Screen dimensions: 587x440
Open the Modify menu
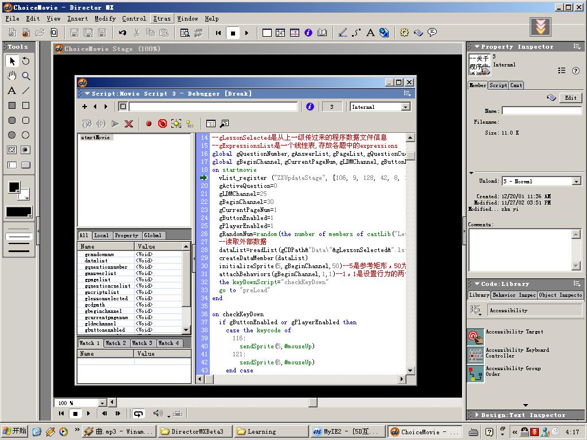pyautogui.click(x=105, y=19)
